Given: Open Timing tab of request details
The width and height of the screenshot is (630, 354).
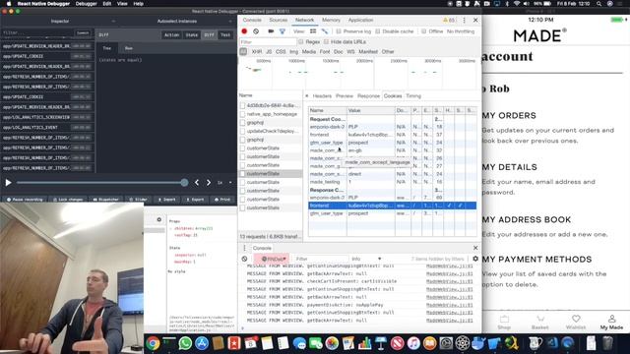Looking at the screenshot, I should click(x=413, y=96).
